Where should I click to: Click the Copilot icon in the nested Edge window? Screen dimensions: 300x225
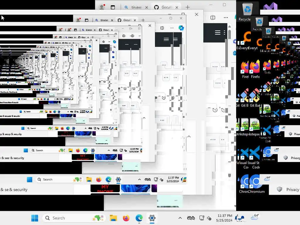pyautogui.click(x=181, y=28)
